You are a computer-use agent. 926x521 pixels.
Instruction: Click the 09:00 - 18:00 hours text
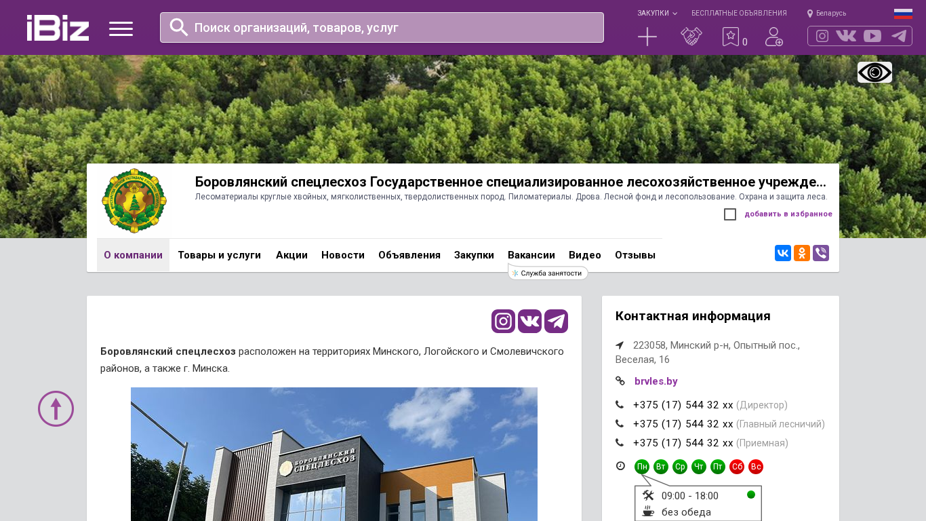point(690,496)
